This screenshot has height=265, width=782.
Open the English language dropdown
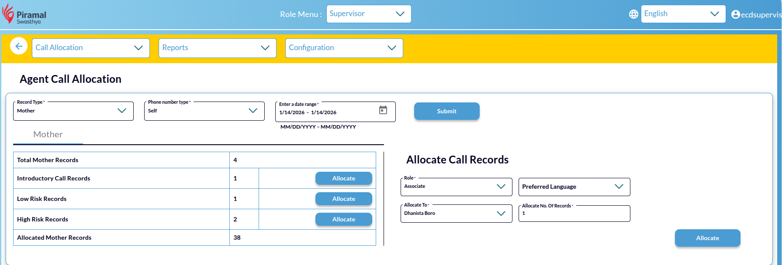[682, 14]
